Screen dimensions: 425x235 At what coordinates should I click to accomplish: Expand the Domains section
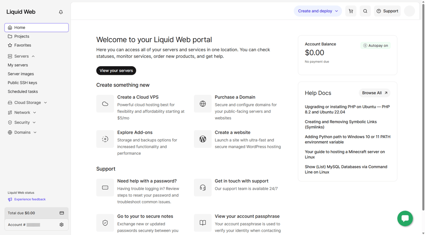tap(22, 132)
